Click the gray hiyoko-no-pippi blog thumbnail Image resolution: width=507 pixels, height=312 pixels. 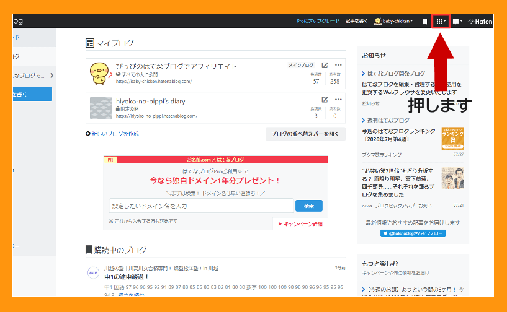tap(101, 108)
